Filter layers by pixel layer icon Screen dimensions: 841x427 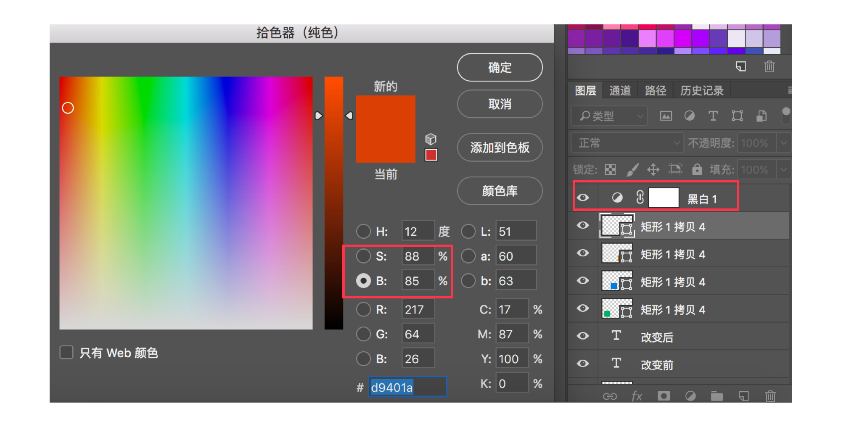click(x=666, y=116)
